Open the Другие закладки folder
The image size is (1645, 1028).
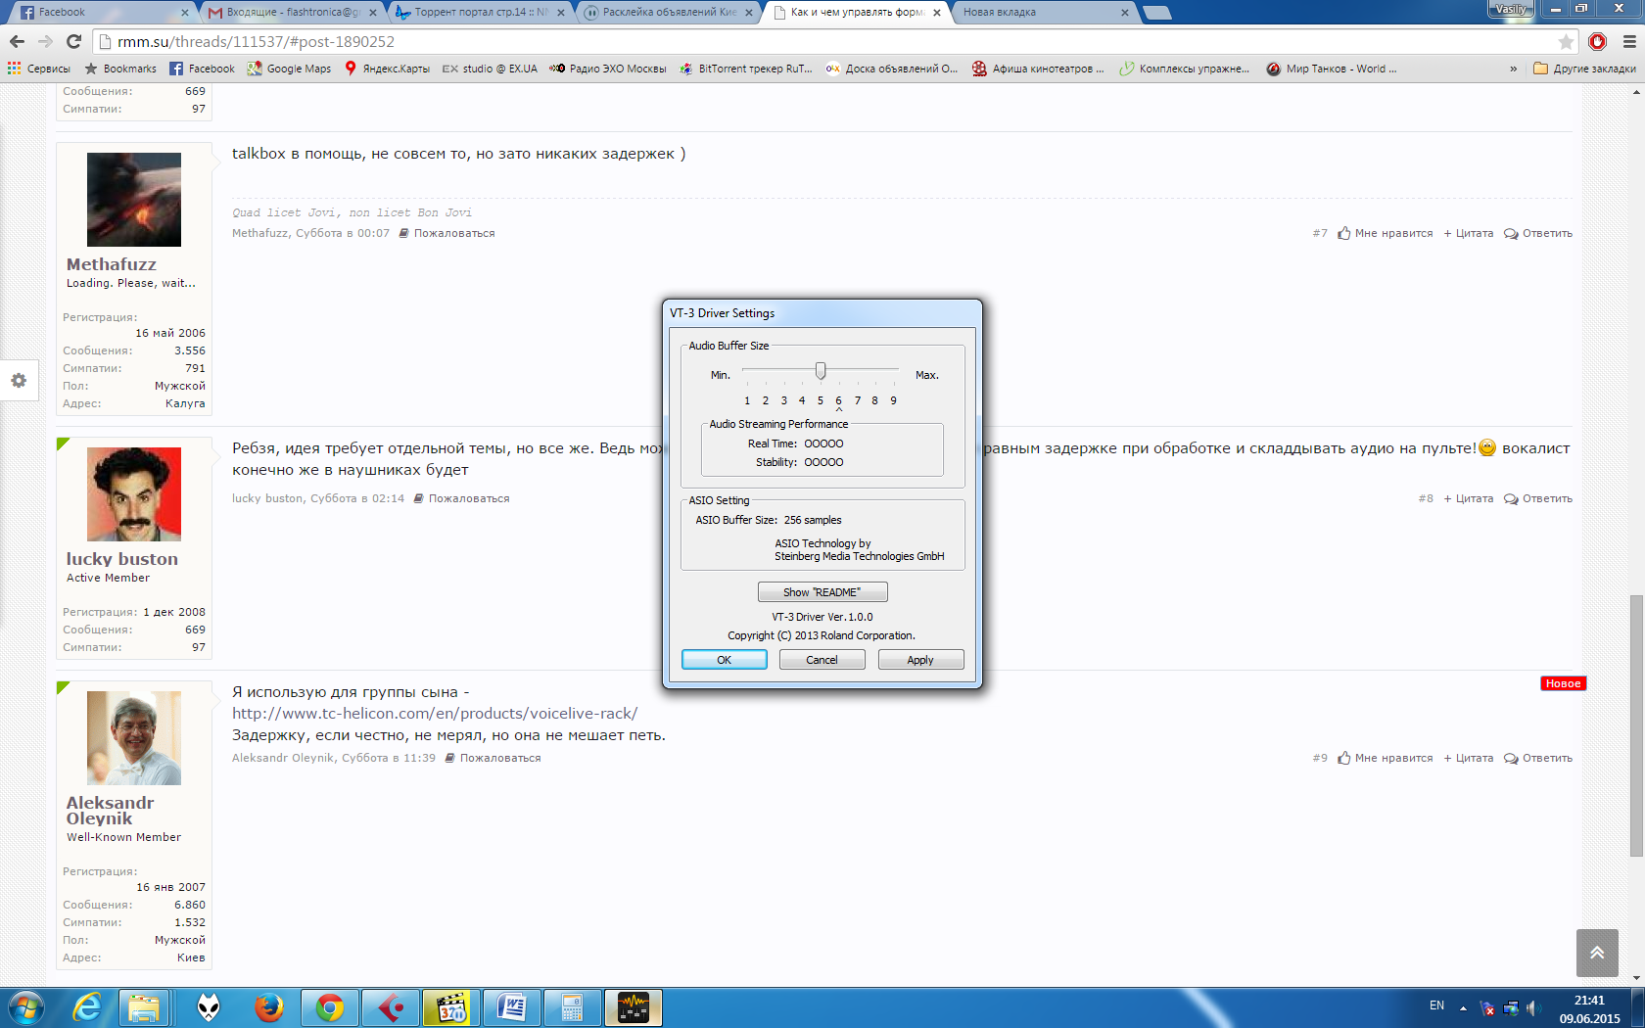click(x=1584, y=69)
